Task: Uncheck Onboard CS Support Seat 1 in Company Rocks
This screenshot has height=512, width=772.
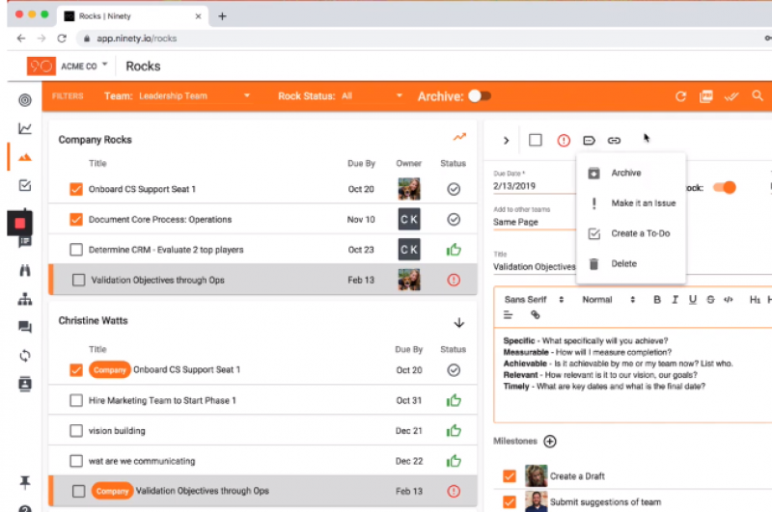Action: [x=76, y=190]
